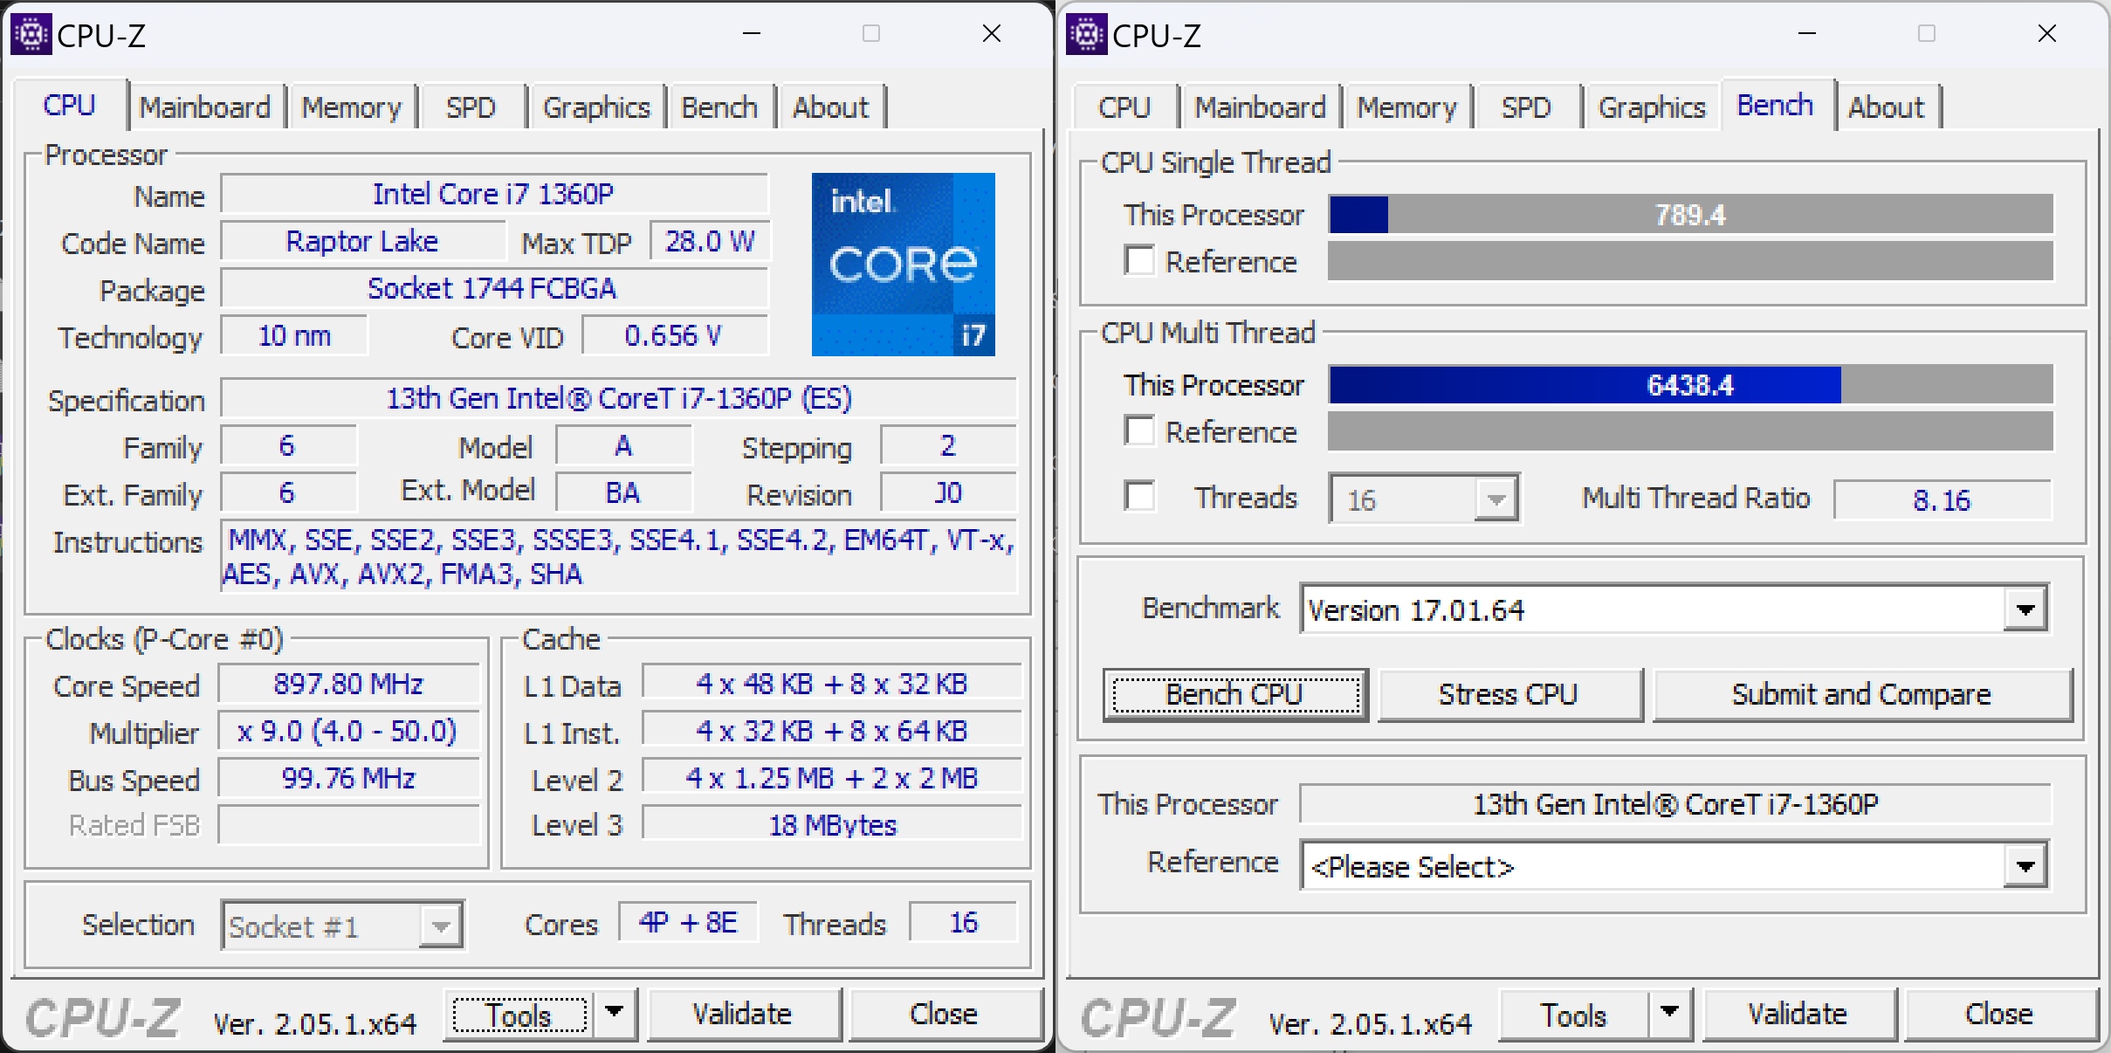
Task: Switch to the Mainboard tab in left window
Action: point(205,107)
